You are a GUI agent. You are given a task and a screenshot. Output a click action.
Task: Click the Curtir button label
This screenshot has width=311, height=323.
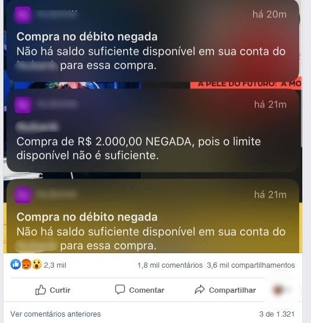pos(60,290)
